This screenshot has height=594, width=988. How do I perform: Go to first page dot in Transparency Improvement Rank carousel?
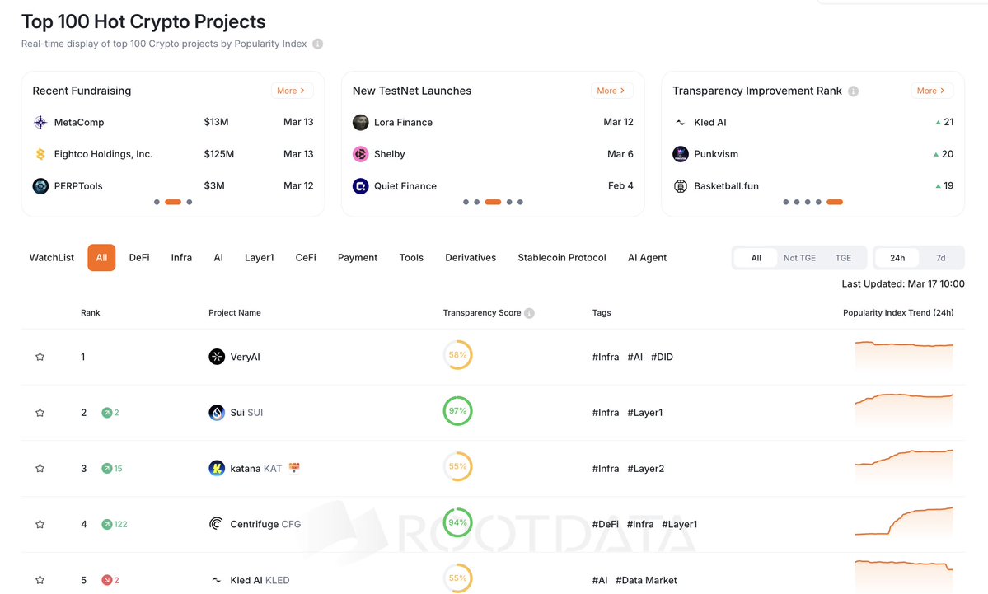tap(786, 202)
